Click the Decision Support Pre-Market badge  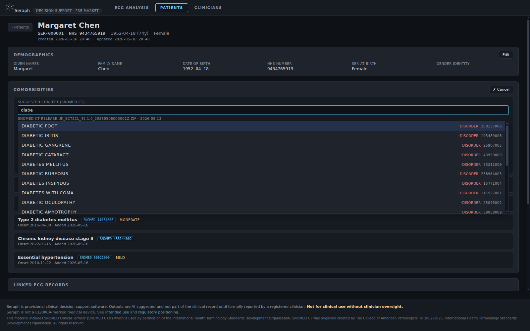(67, 11)
